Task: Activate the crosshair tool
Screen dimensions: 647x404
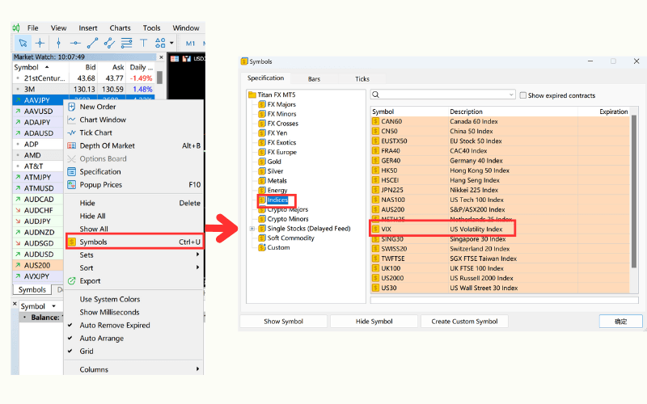Action: (40, 43)
